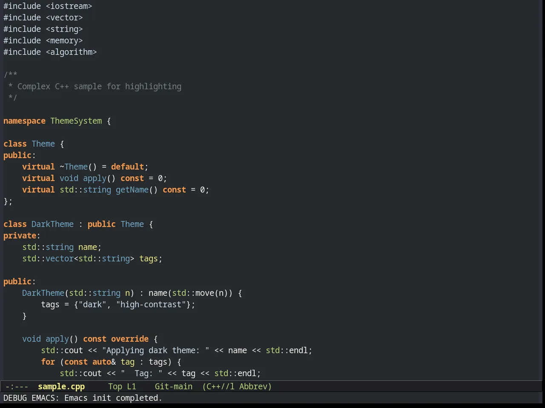Image resolution: width=545 pixels, height=408 pixels.
Task: Click 'vector' in 'std::vector<std::string>'
Action: coord(60,259)
